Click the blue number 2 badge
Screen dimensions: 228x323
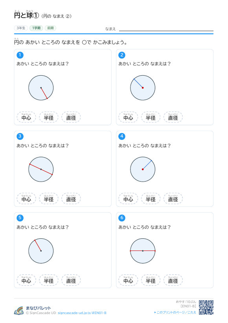[122, 55]
